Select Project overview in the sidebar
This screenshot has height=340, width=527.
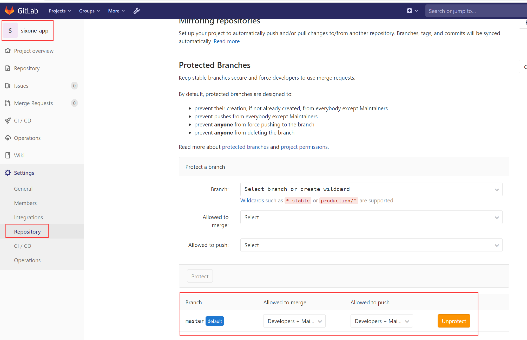(x=34, y=51)
